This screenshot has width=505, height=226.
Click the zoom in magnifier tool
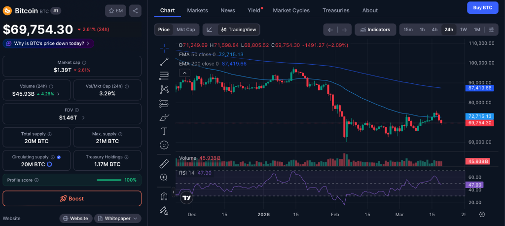(x=164, y=177)
